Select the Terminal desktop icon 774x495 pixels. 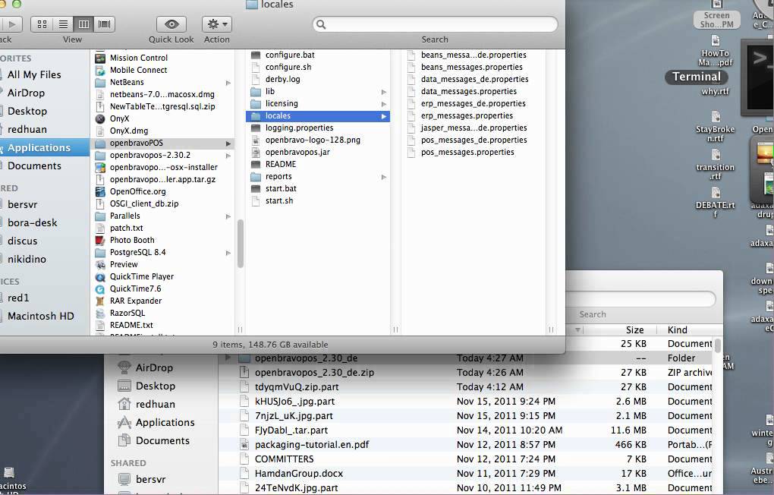[758, 77]
